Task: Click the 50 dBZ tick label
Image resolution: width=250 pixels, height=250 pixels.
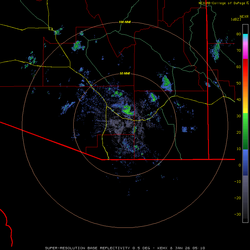Action: [239, 83]
